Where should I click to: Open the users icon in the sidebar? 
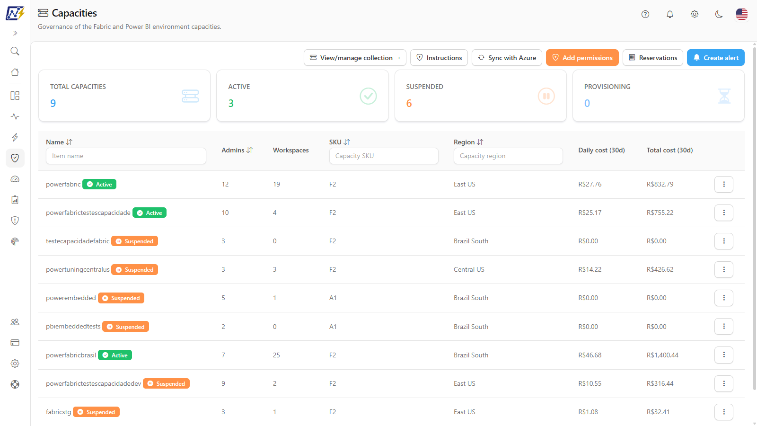[15, 322]
